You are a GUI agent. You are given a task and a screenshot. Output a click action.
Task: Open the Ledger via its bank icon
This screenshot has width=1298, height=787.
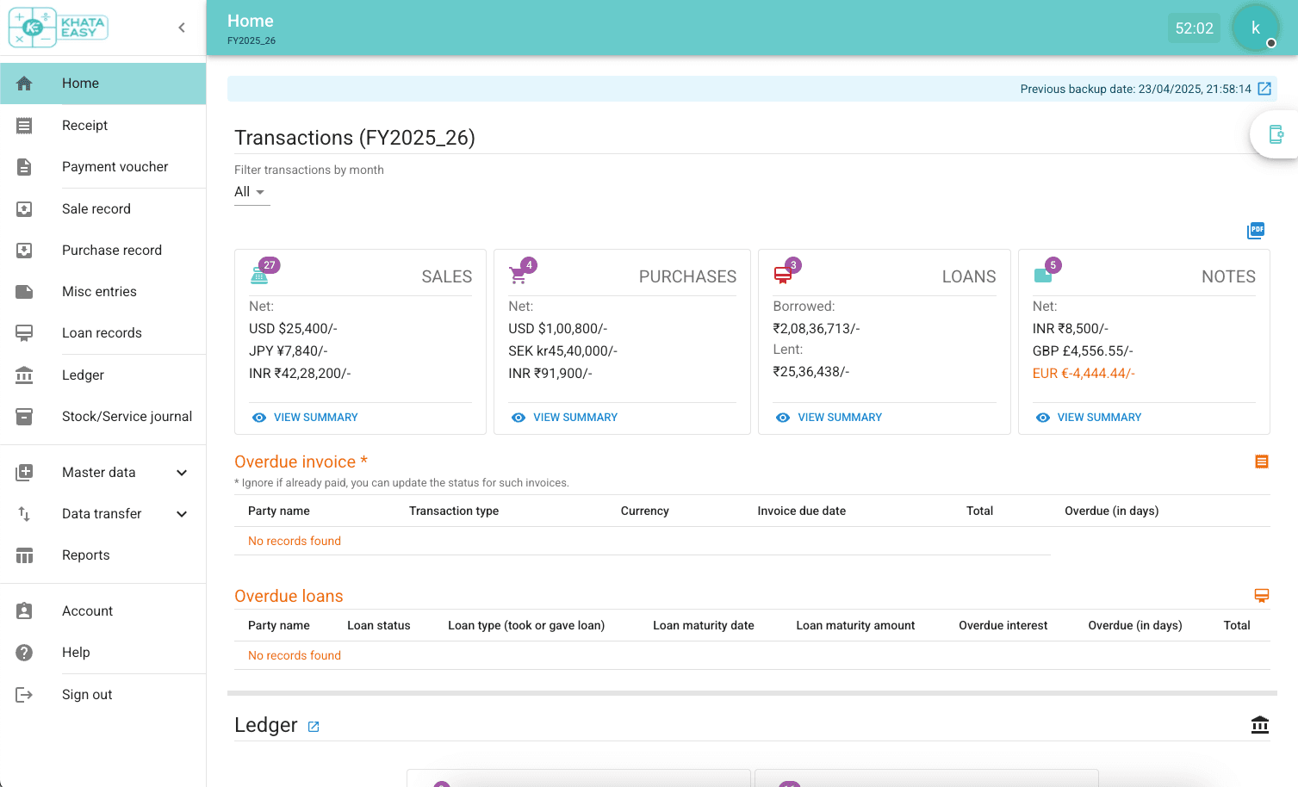pos(1259,725)
